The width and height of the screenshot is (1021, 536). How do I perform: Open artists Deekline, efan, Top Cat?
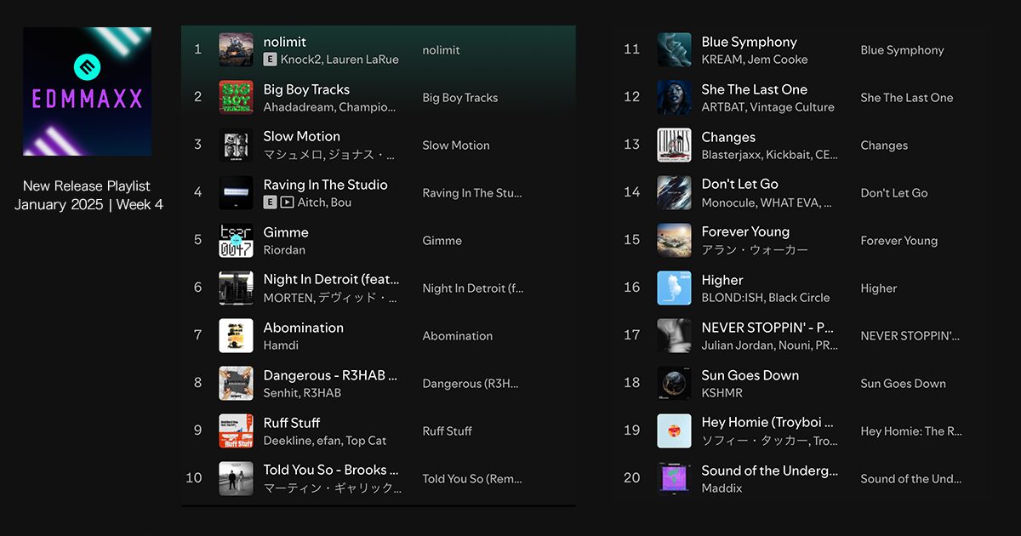point(325,441)
